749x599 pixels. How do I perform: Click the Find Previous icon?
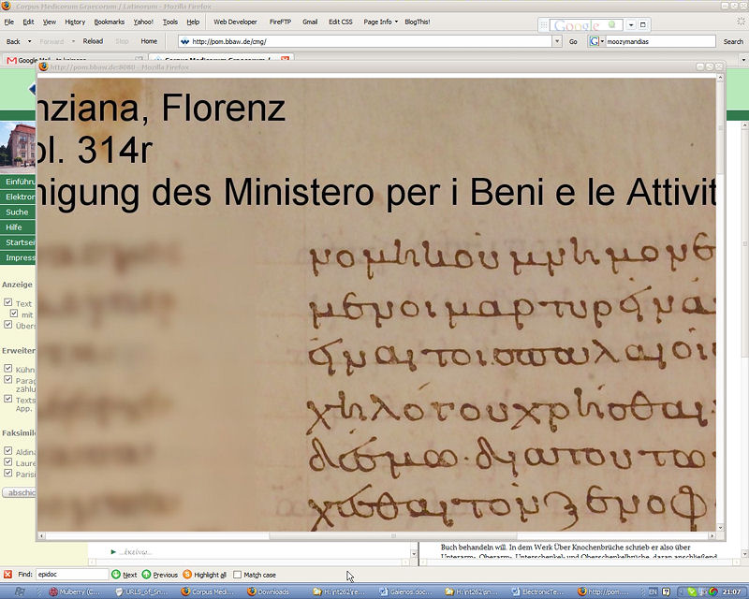tap(147, 575)
